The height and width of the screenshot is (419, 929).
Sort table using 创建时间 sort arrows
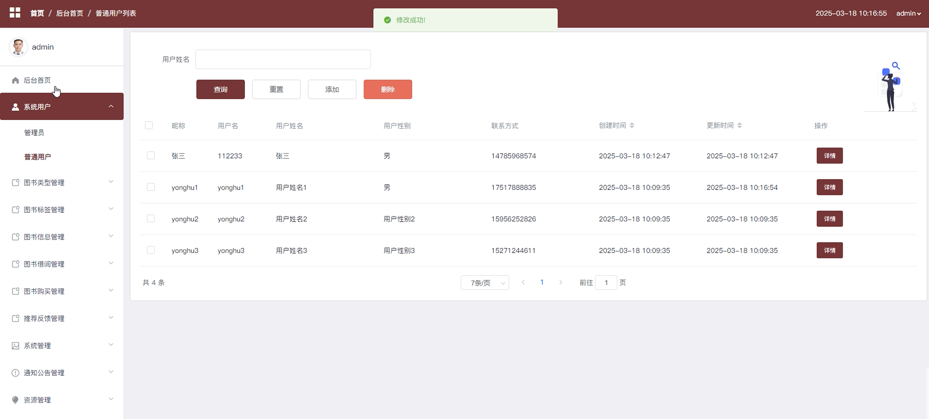point(632,126)
